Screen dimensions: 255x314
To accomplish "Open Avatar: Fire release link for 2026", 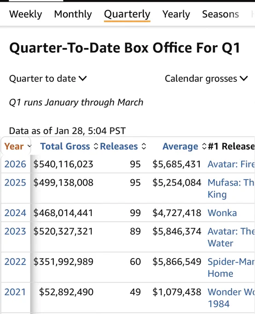I will (x=231, y=164).
